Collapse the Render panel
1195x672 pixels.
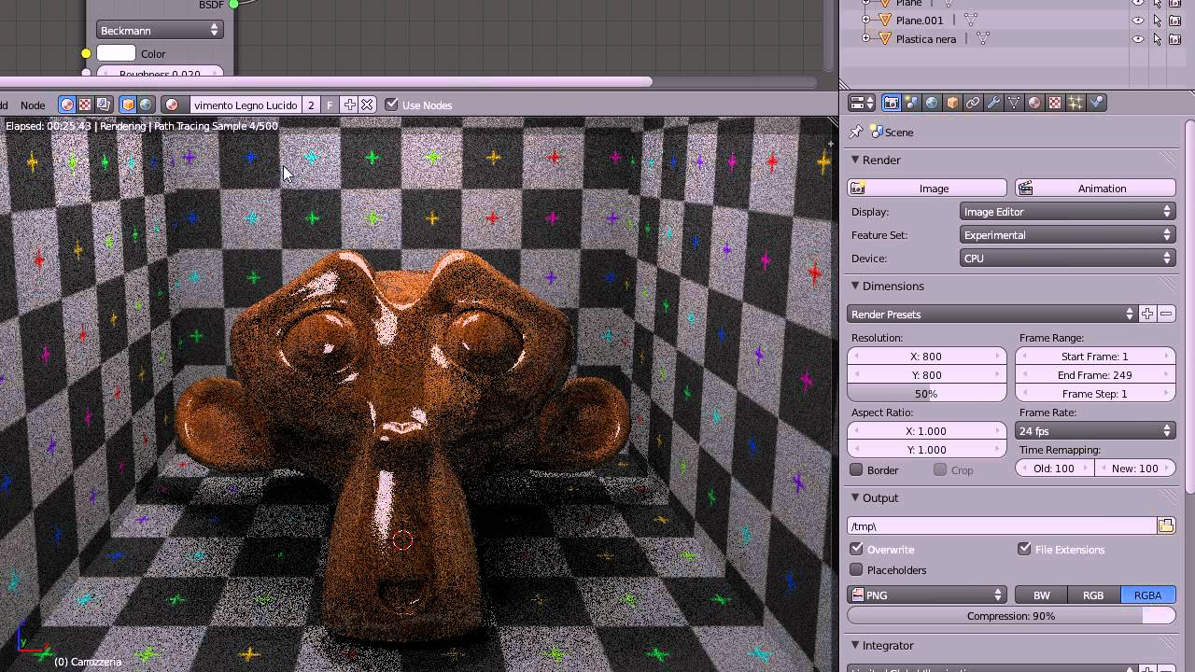pos(855,160)
